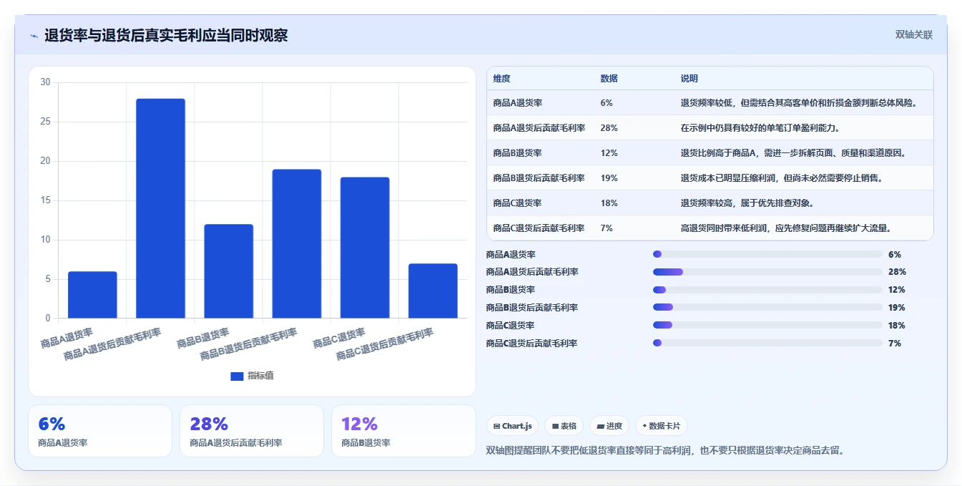Click the 商品A退货后贡献毛利率 bar in chart
The image size is (962, 486).
coord(160,208)
